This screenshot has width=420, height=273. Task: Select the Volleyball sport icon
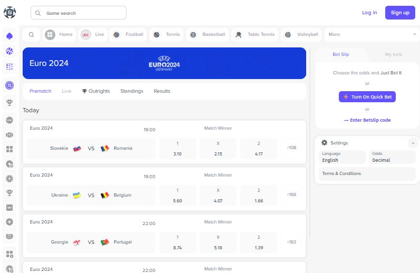pos(288,35)
